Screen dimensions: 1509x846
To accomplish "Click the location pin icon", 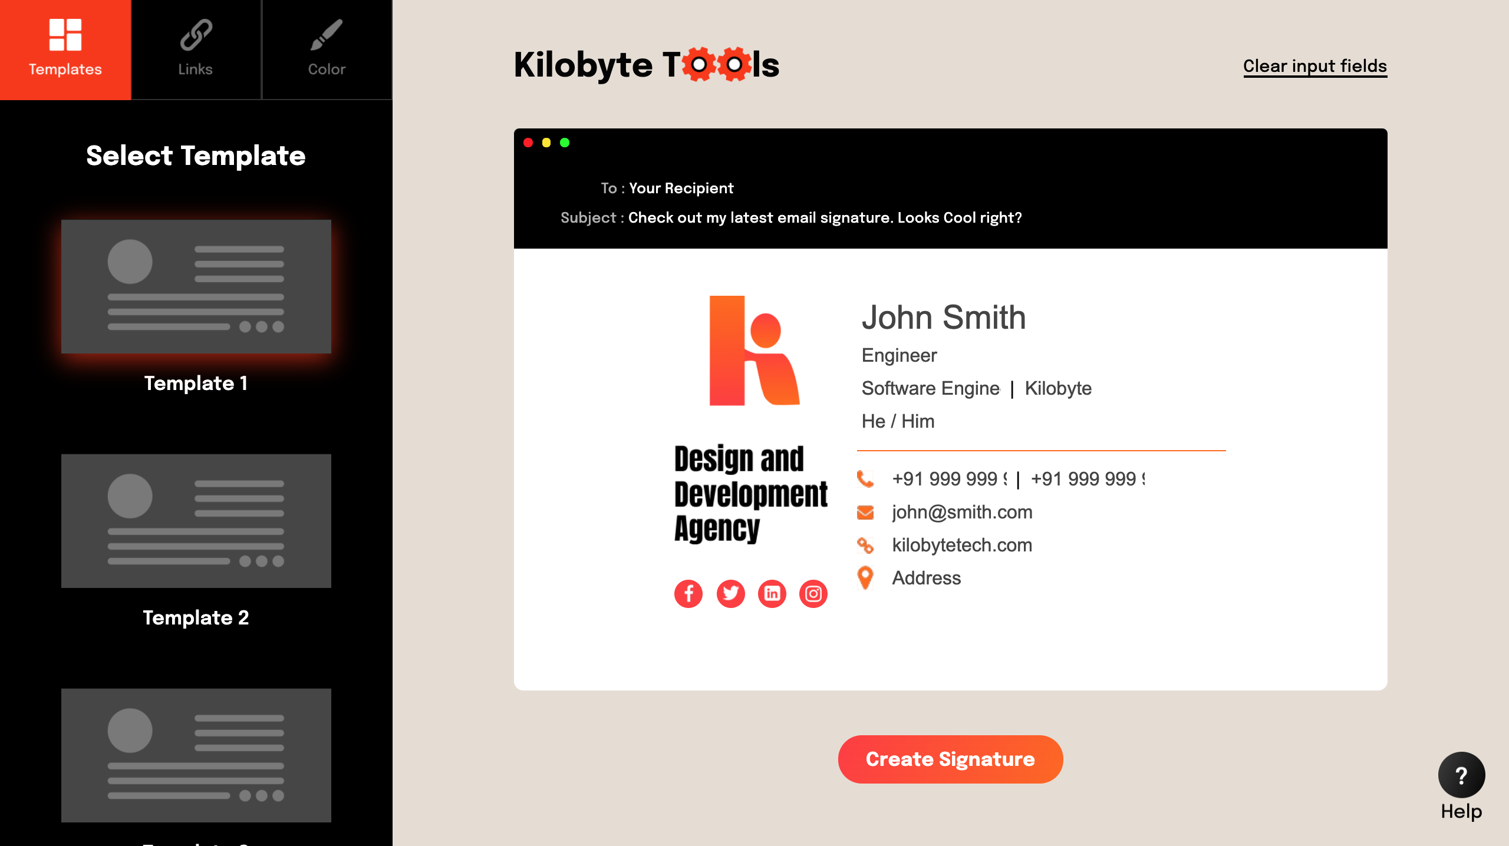I will (866, 578).
